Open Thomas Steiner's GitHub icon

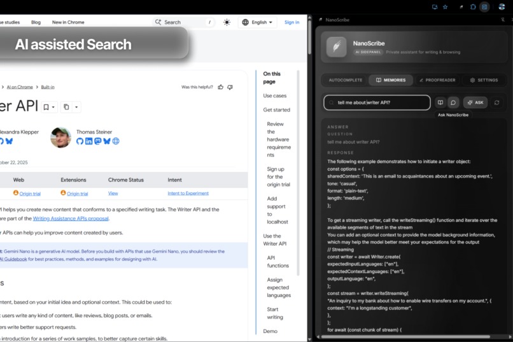coord(80,141)
